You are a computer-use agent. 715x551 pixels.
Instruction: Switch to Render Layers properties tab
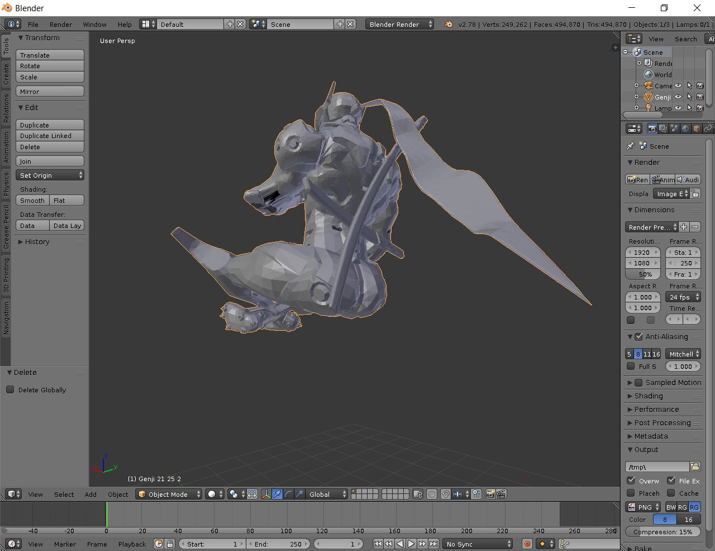point(663,129)
